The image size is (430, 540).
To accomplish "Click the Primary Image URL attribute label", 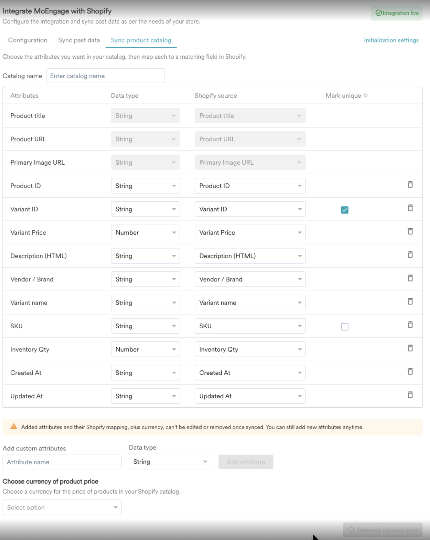I will [38, 162].
